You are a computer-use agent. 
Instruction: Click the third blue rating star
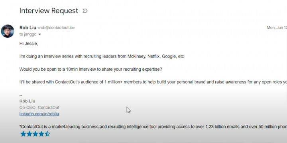(x=35, y=134)
